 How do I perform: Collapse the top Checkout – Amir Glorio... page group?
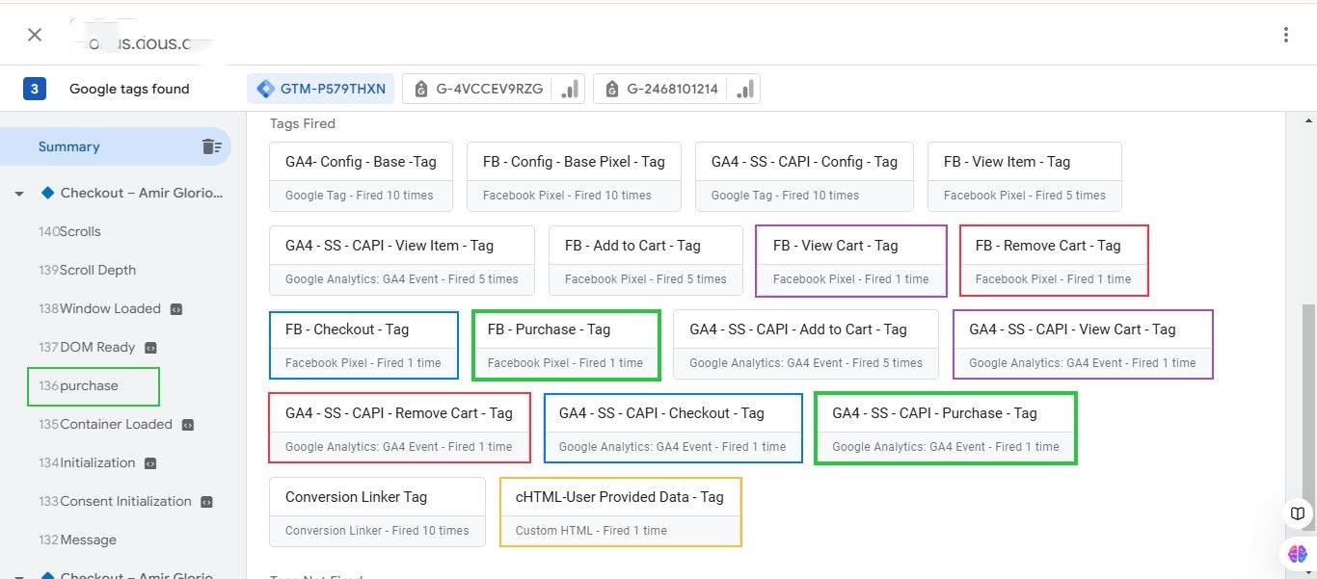pyautogui.click(x=19, y=194)
